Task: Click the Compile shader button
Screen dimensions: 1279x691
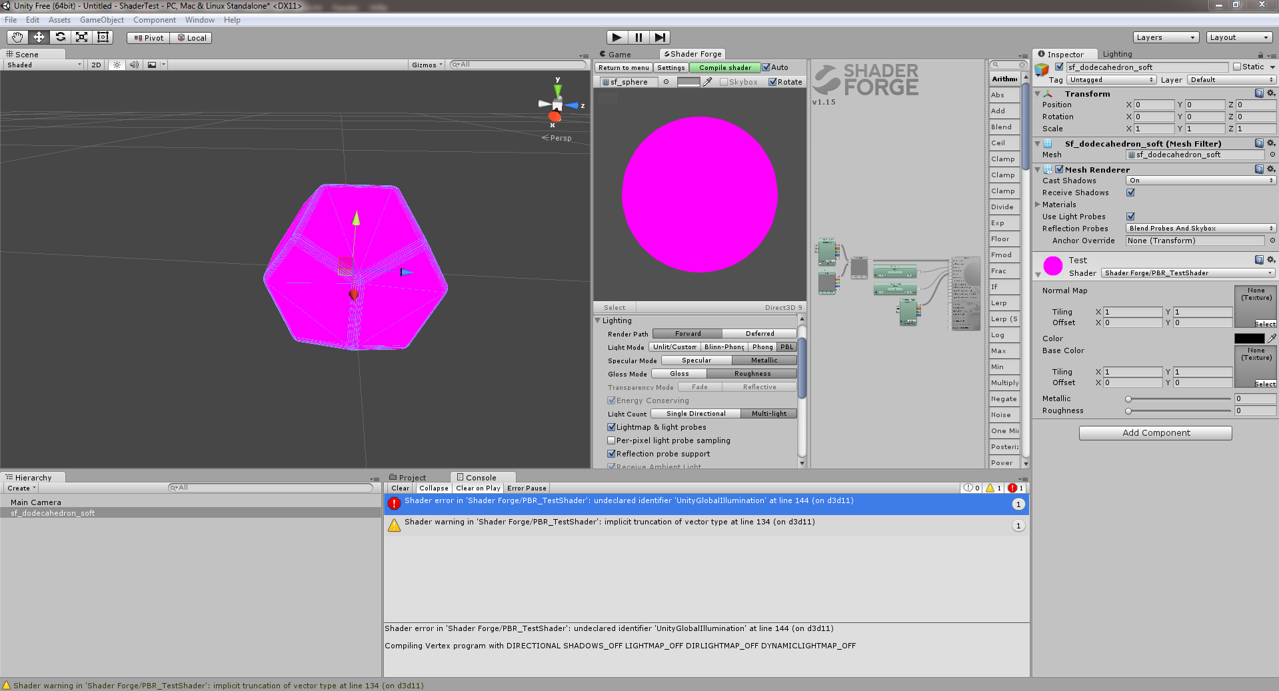Action: pyautogui.click(x=725, y=67)
